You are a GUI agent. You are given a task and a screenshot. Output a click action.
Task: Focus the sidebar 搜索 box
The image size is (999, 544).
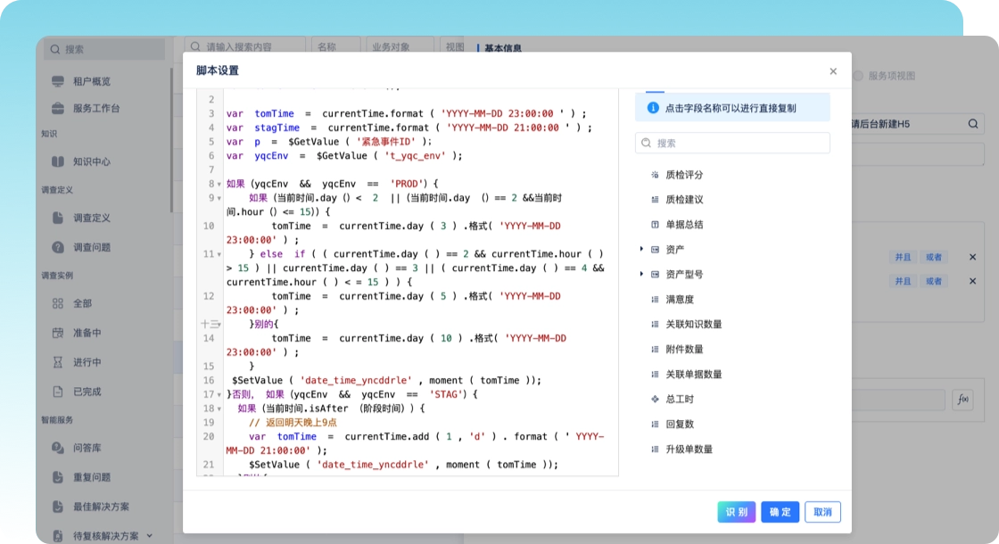pyautogui.click(x=104, y=49)
